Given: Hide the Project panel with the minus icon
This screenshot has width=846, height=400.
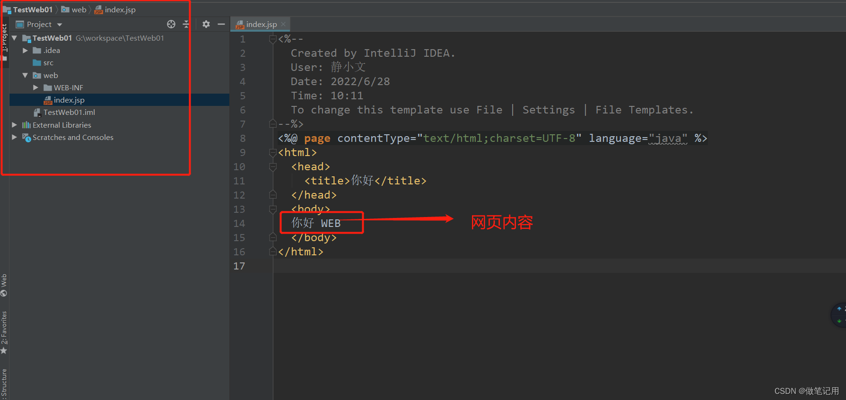Looking at the screenshot, I should click(x=221, y=24).
